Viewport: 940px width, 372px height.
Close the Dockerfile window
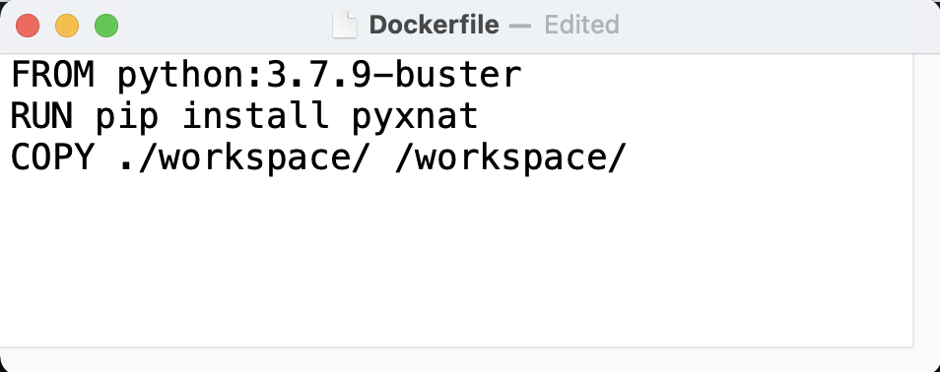28,26
